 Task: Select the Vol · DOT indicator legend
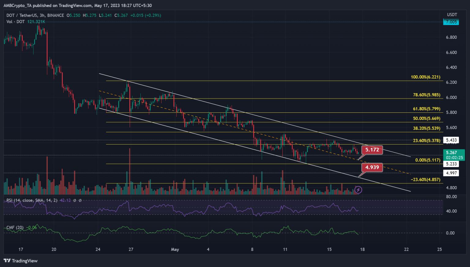pos(16,22)
